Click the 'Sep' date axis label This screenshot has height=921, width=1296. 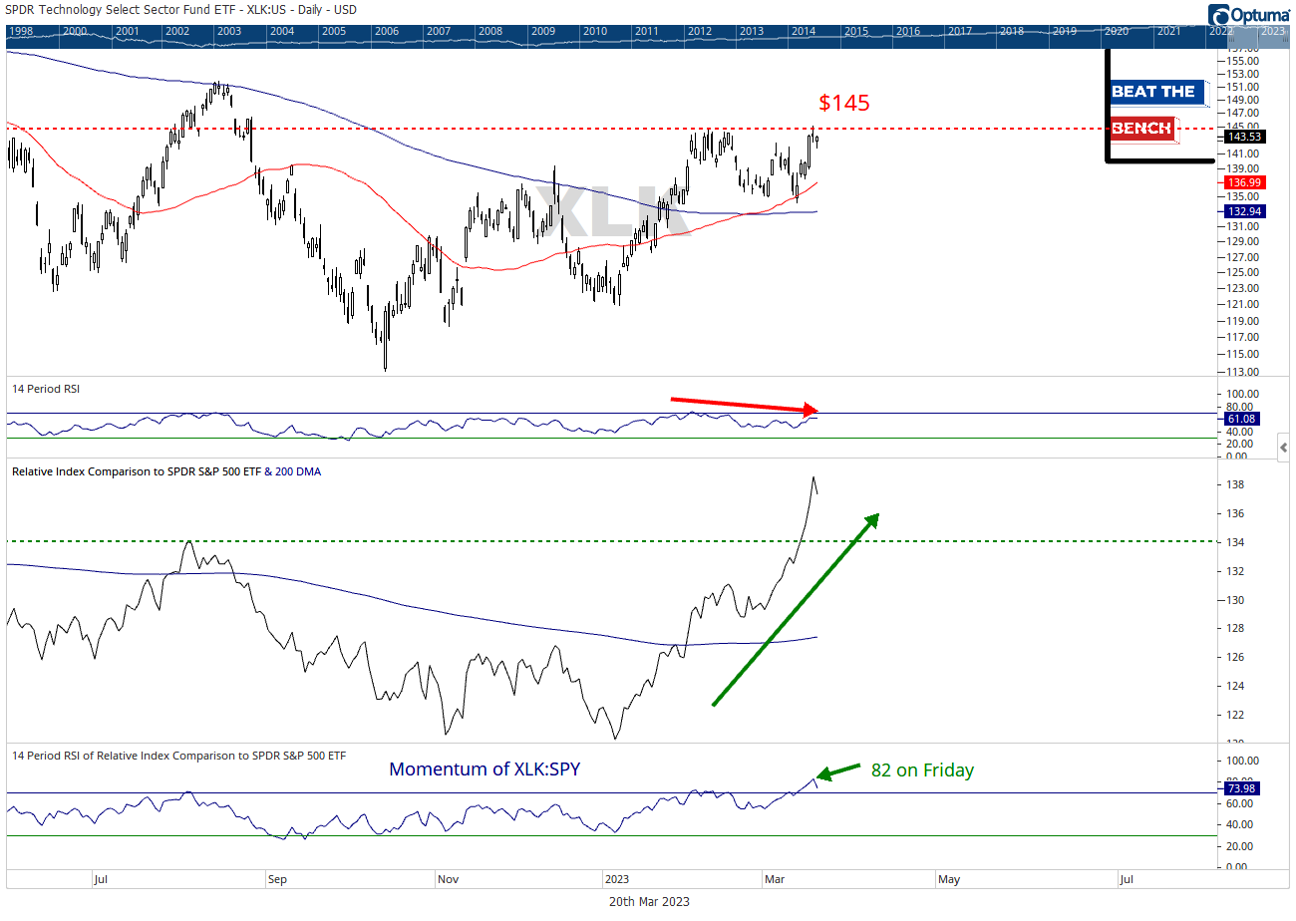tap(277, 879)
